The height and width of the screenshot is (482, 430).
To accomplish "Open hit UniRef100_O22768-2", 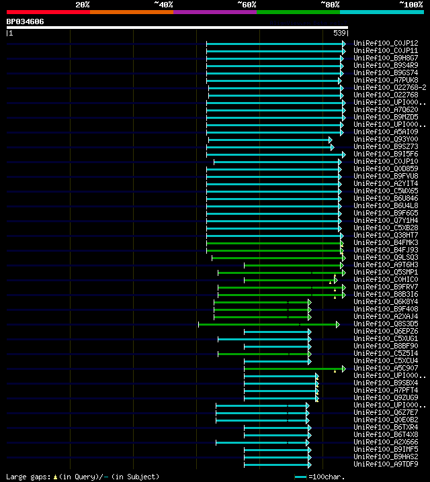I will 390,88.
